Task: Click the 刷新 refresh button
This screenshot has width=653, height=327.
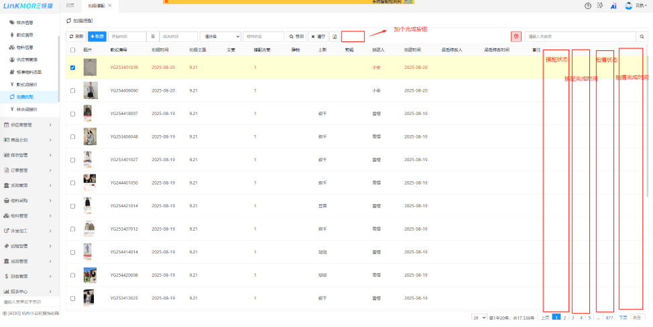Action: click(76, 36)
